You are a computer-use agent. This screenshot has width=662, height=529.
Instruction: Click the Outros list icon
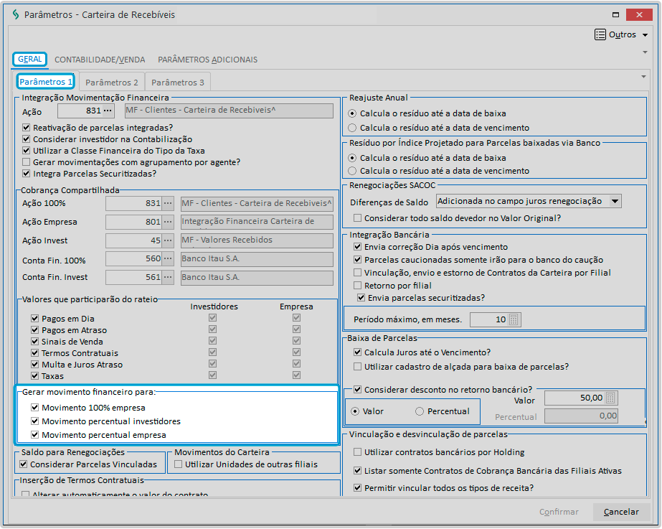coord(600,34)
